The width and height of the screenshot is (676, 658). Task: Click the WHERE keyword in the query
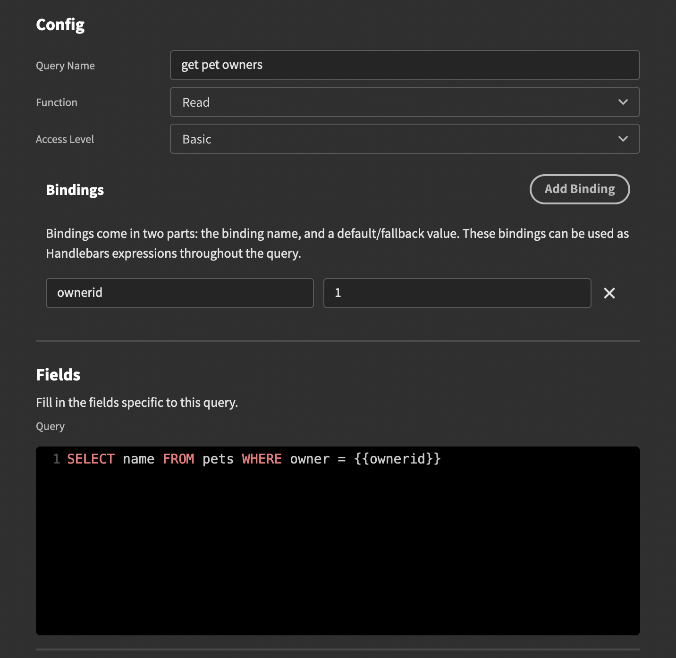coord(262,459)
